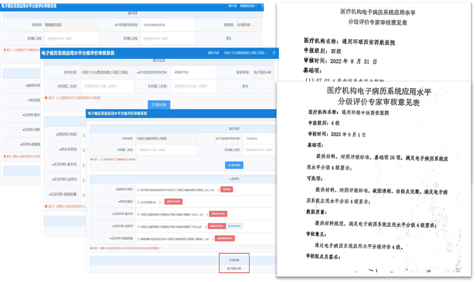The width and height of the screenshot is (475, 282).
Task: Open uploaded pdf in 实证材料-数据质量 row, front window
Action: tap(173, 239)
